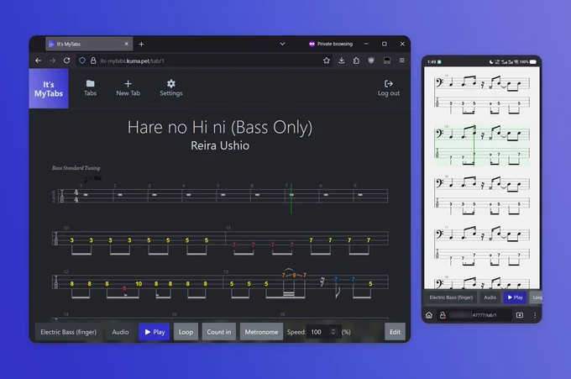
Task: Tap the phone browser address field
Action: (475, 315)
